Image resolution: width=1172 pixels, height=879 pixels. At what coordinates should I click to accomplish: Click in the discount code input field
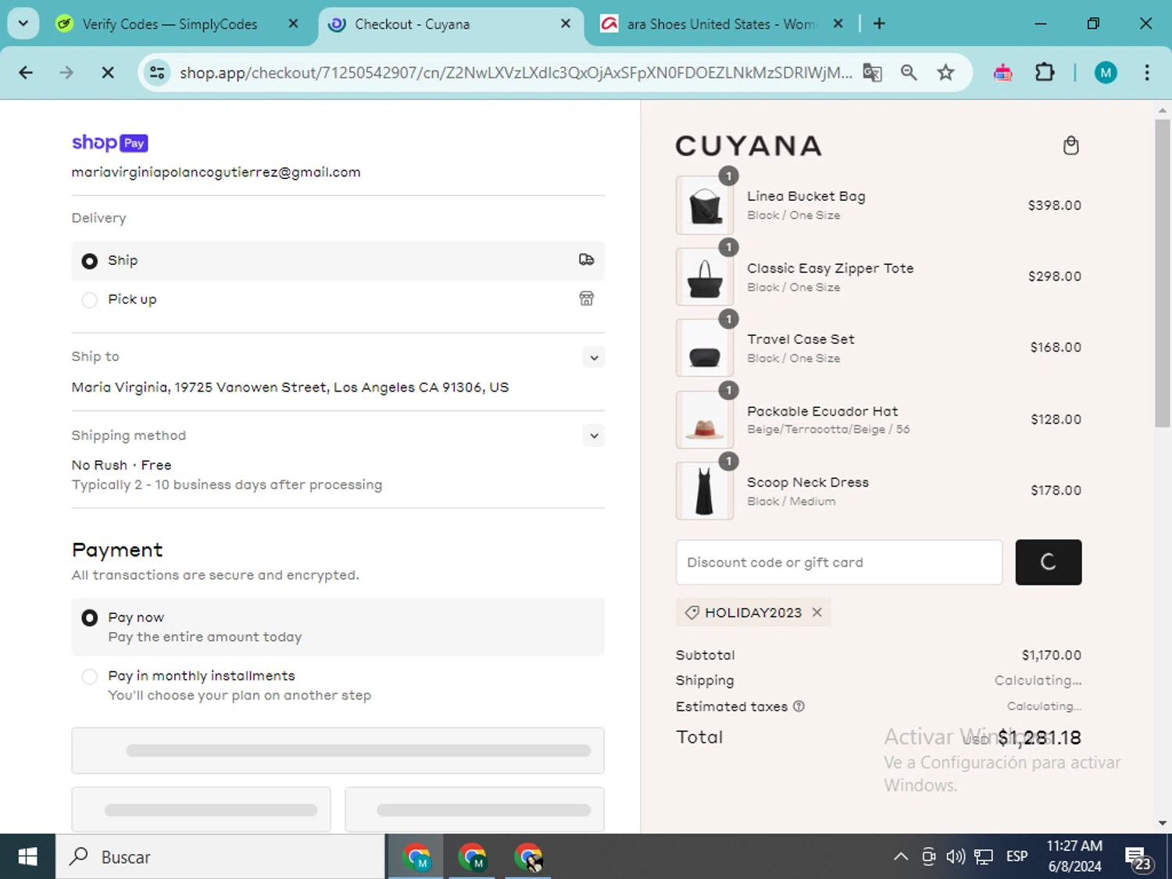(x=839, y=562)
